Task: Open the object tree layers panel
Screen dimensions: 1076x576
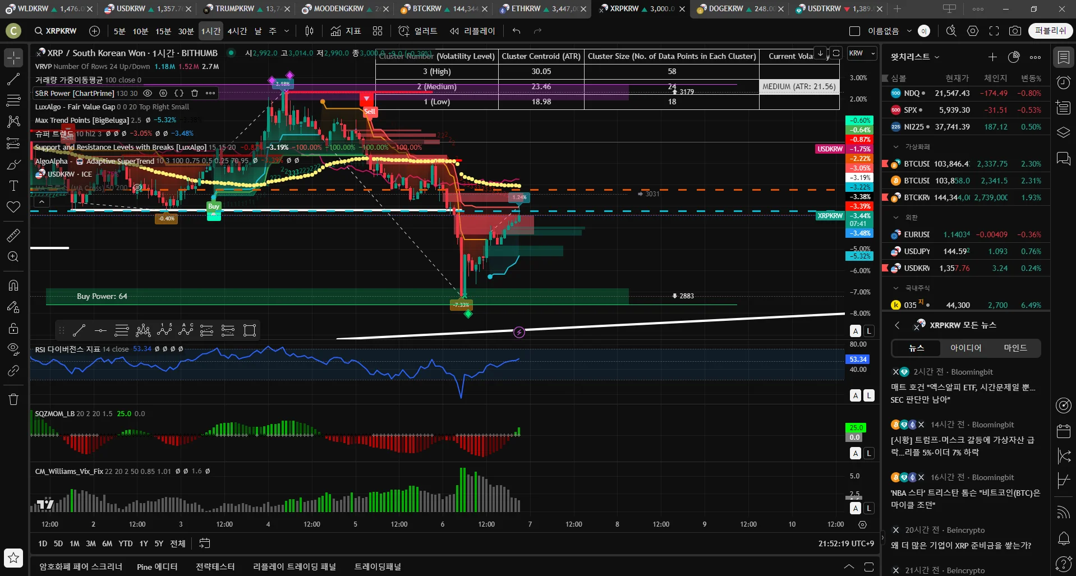Action: 1063,132
